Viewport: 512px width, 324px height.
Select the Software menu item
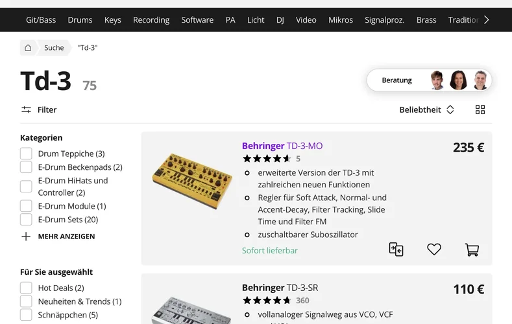pyautogui.click(x=197, y=20)
